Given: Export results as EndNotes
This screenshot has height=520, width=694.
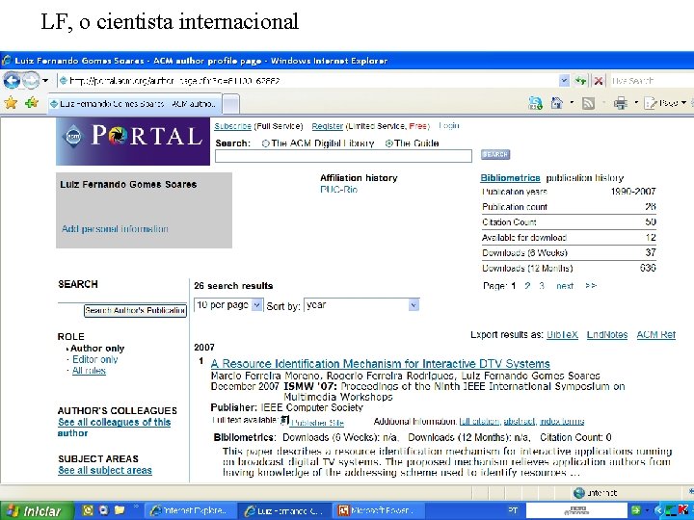Looking at the screenshot, I should point(607,335).
